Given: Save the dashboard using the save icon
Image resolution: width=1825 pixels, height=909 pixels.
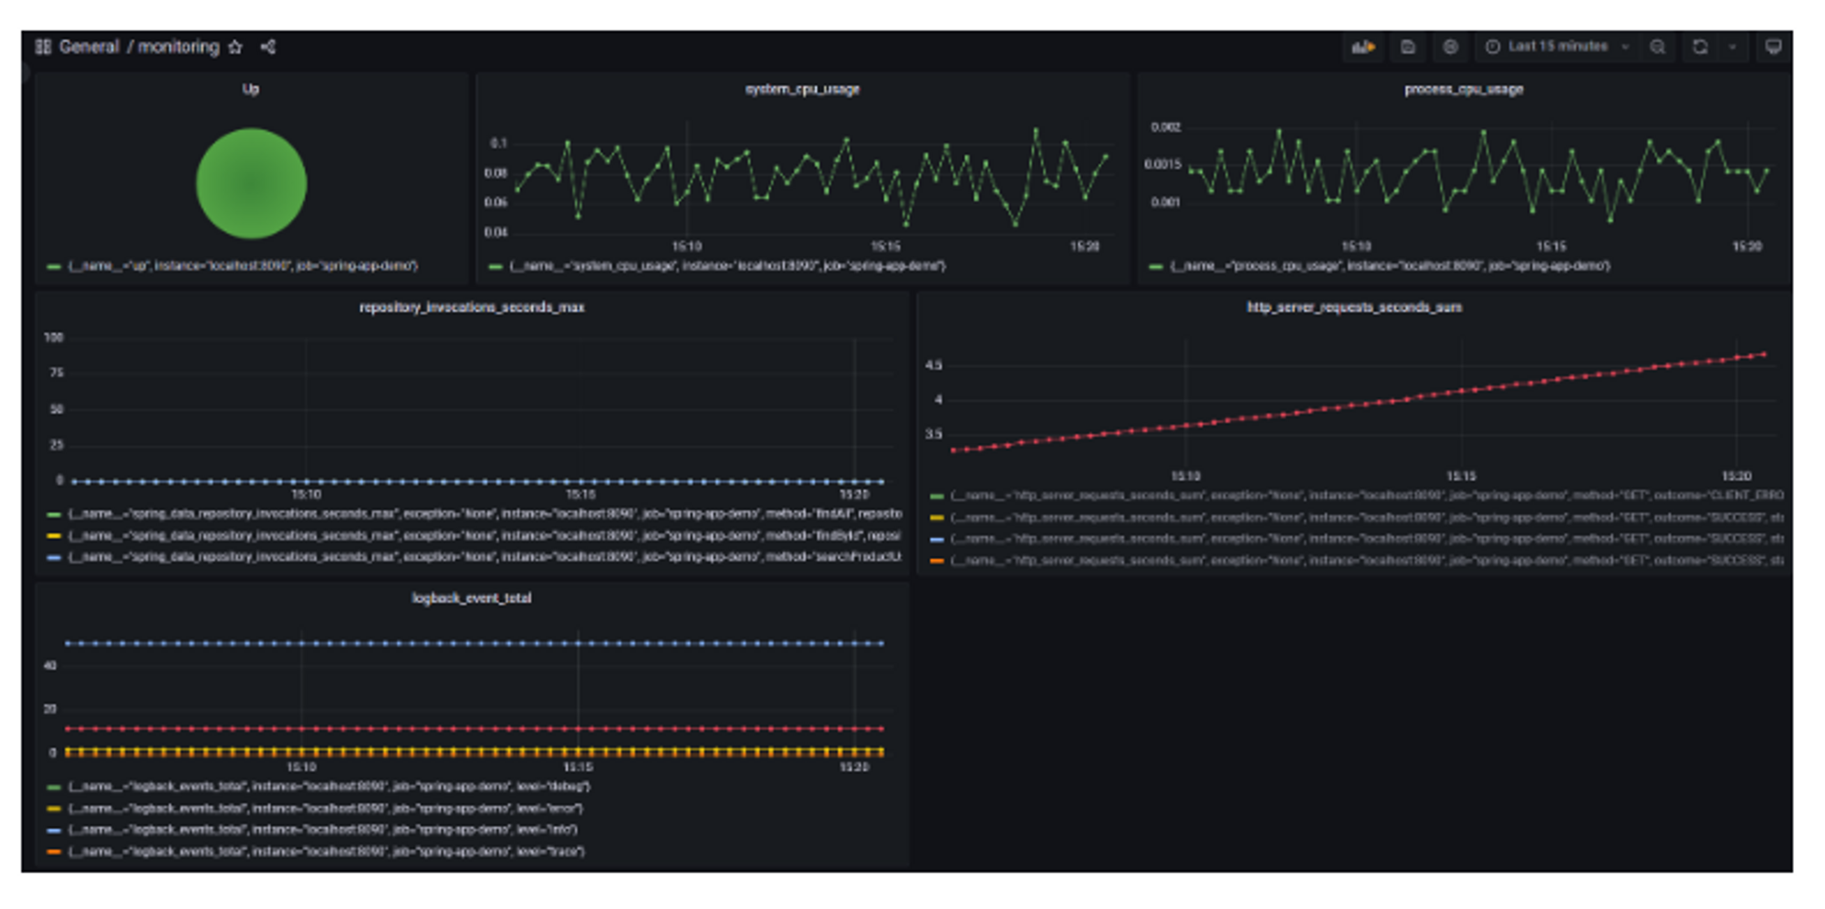Looking at the screenshot, I should 1407,47.
